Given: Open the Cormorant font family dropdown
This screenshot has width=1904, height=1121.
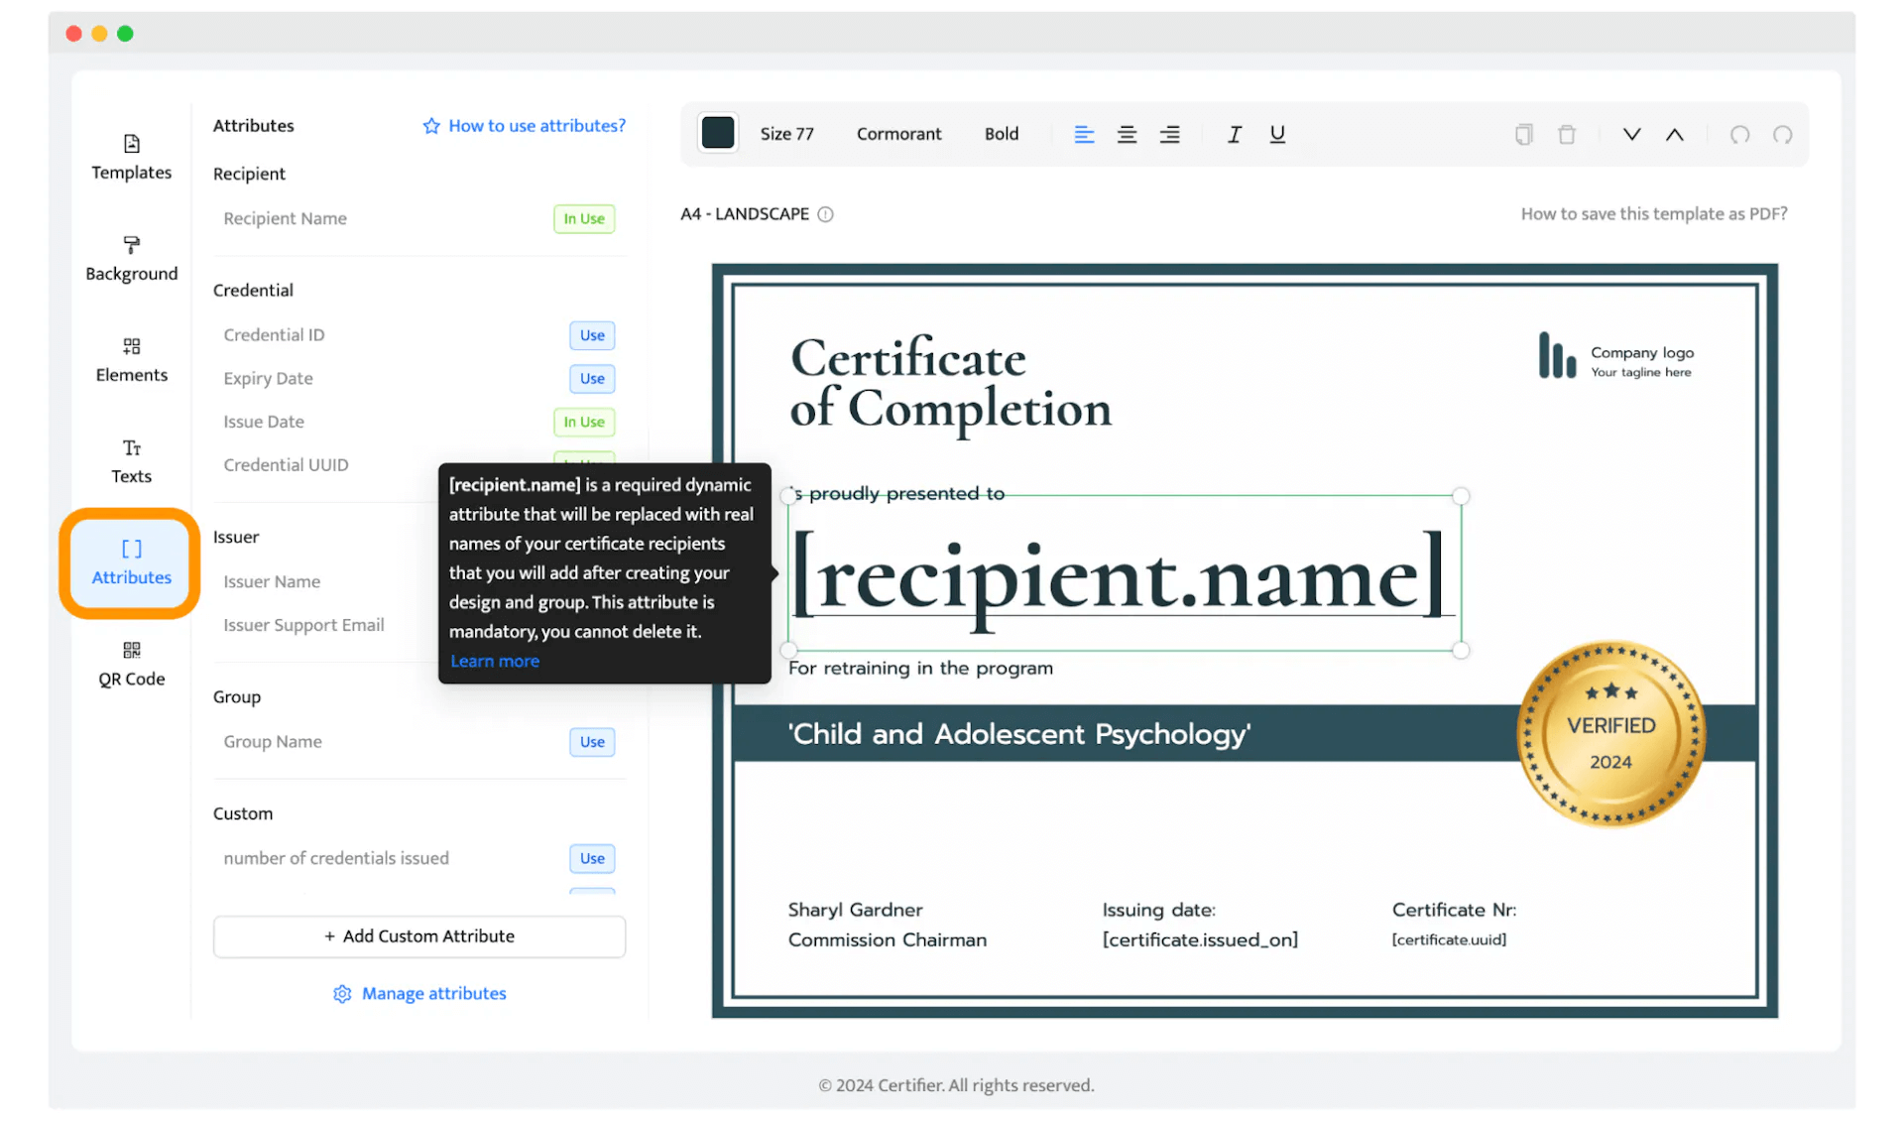Looking at the screenshot, I should point(898,134).
